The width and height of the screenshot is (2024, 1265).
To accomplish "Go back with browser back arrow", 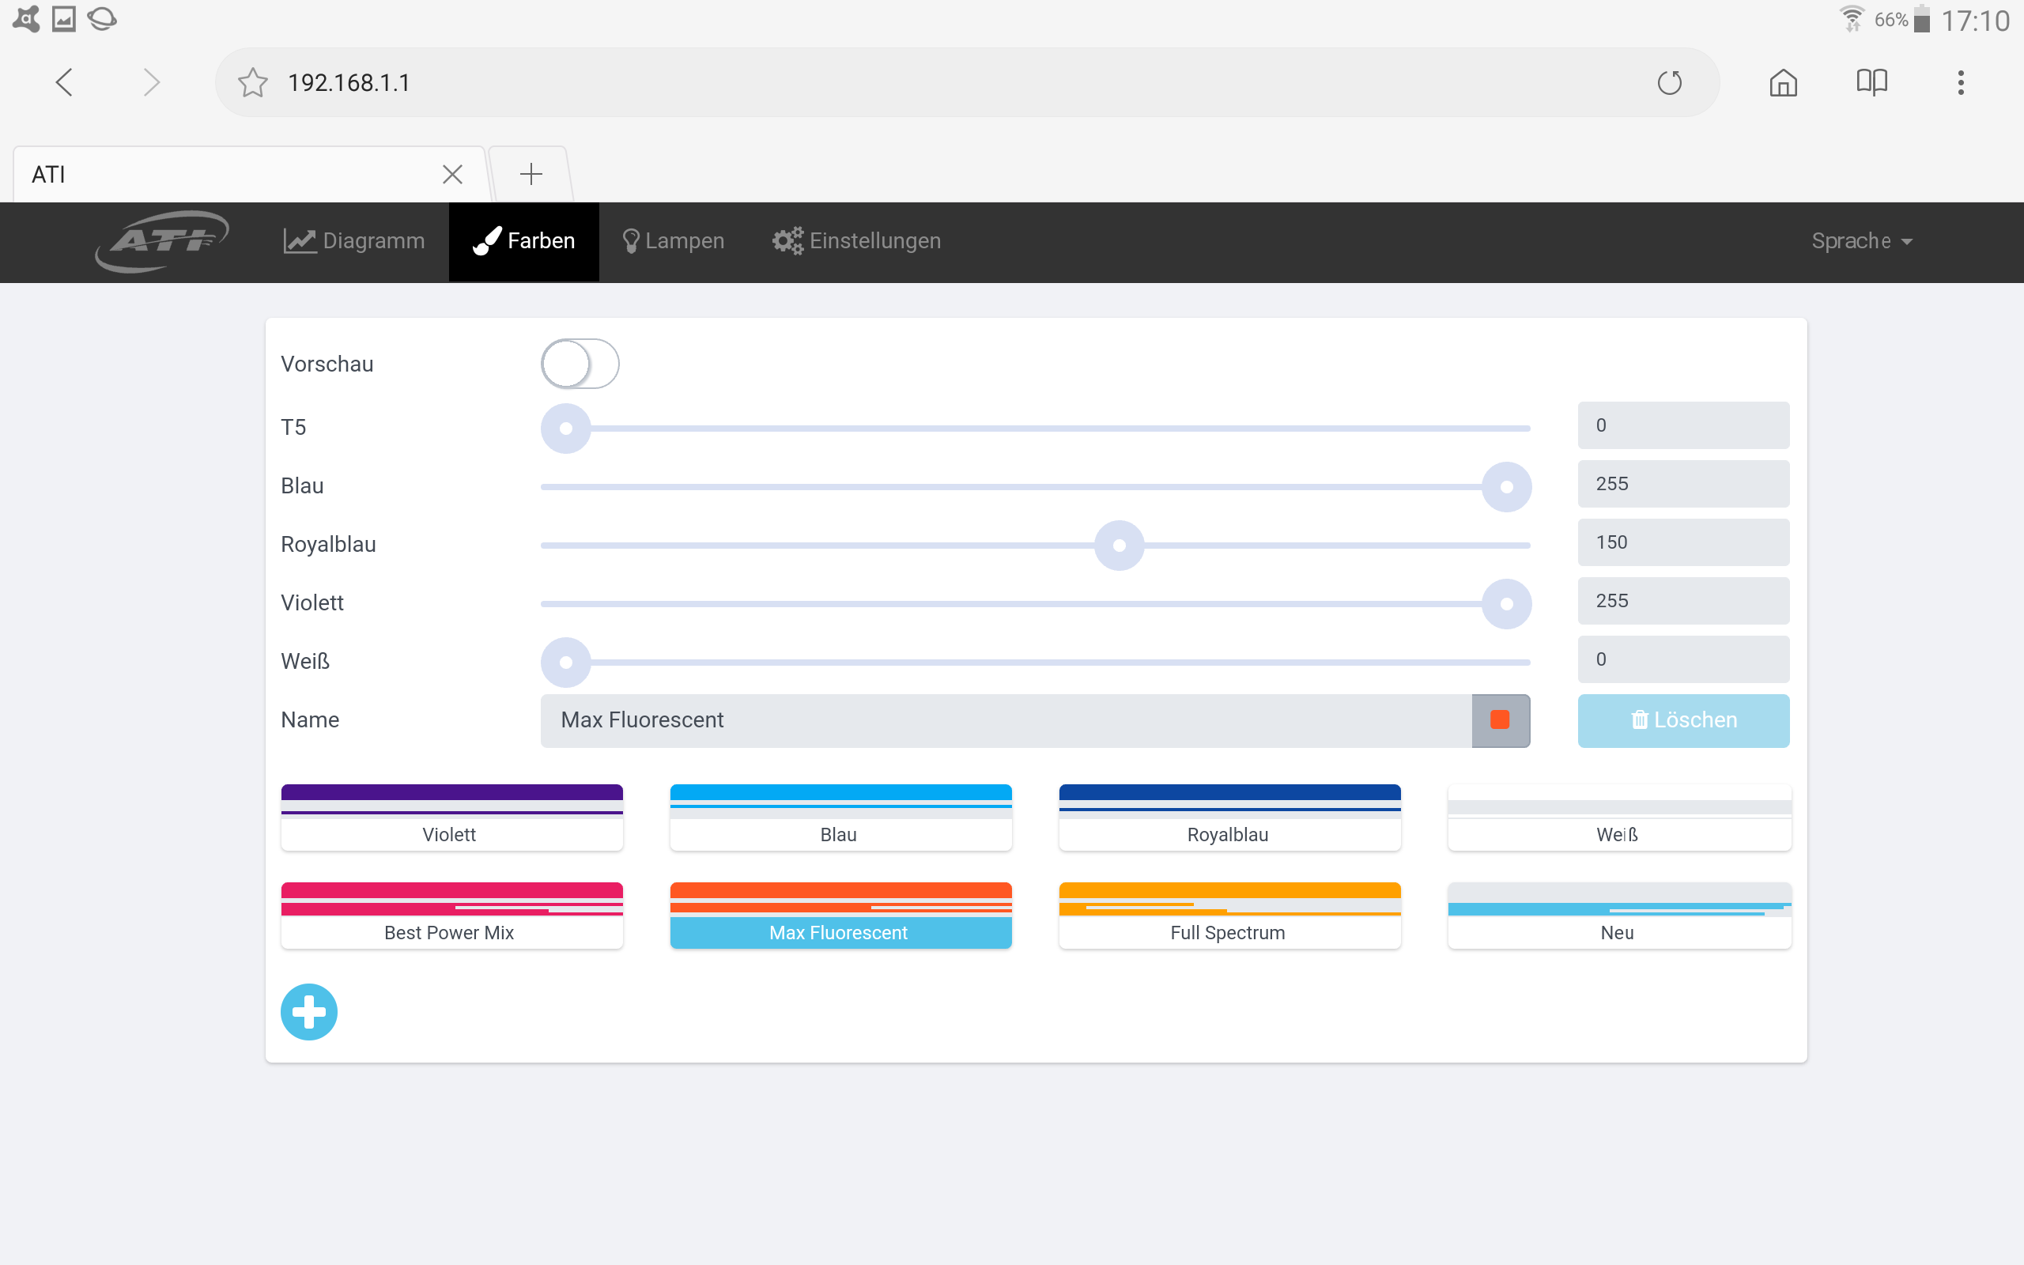I will tap(64, 83).
